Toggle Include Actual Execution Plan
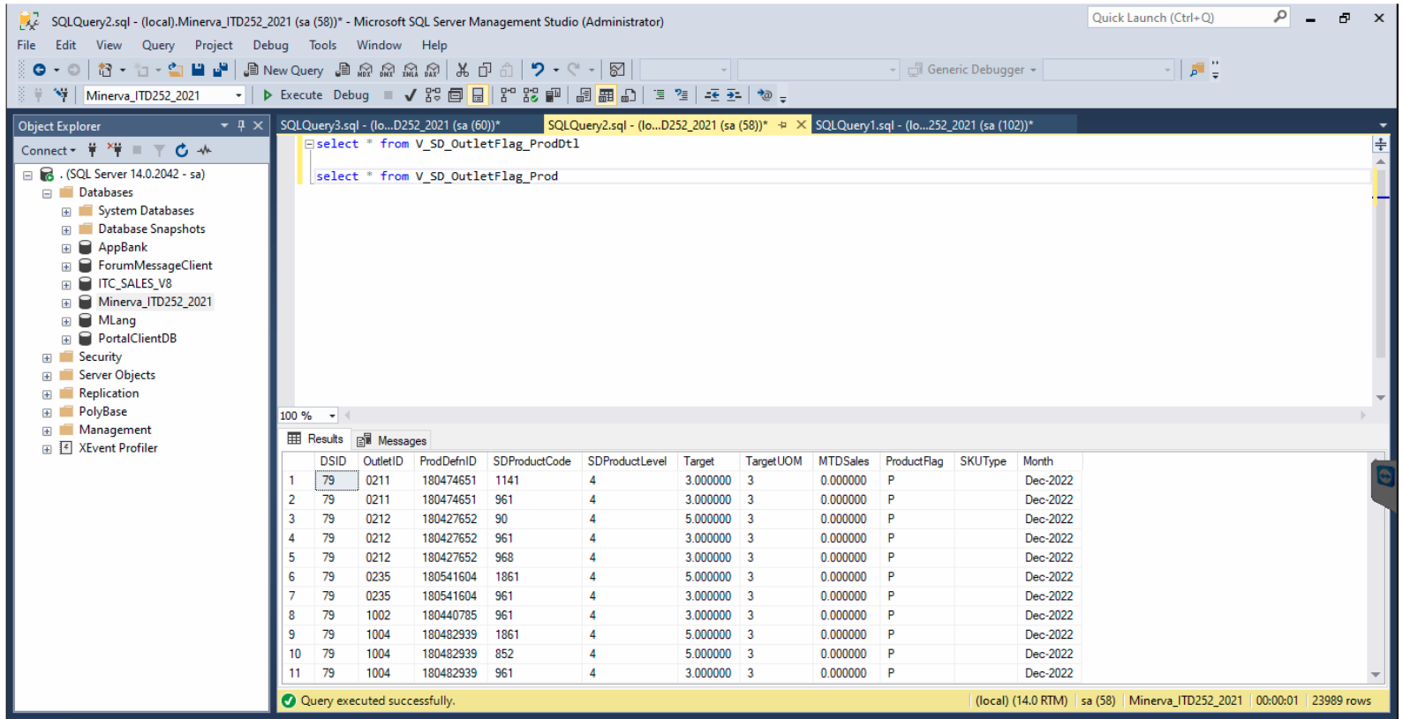The height and width of the screenshot is (719, 1403). [508, 94]
